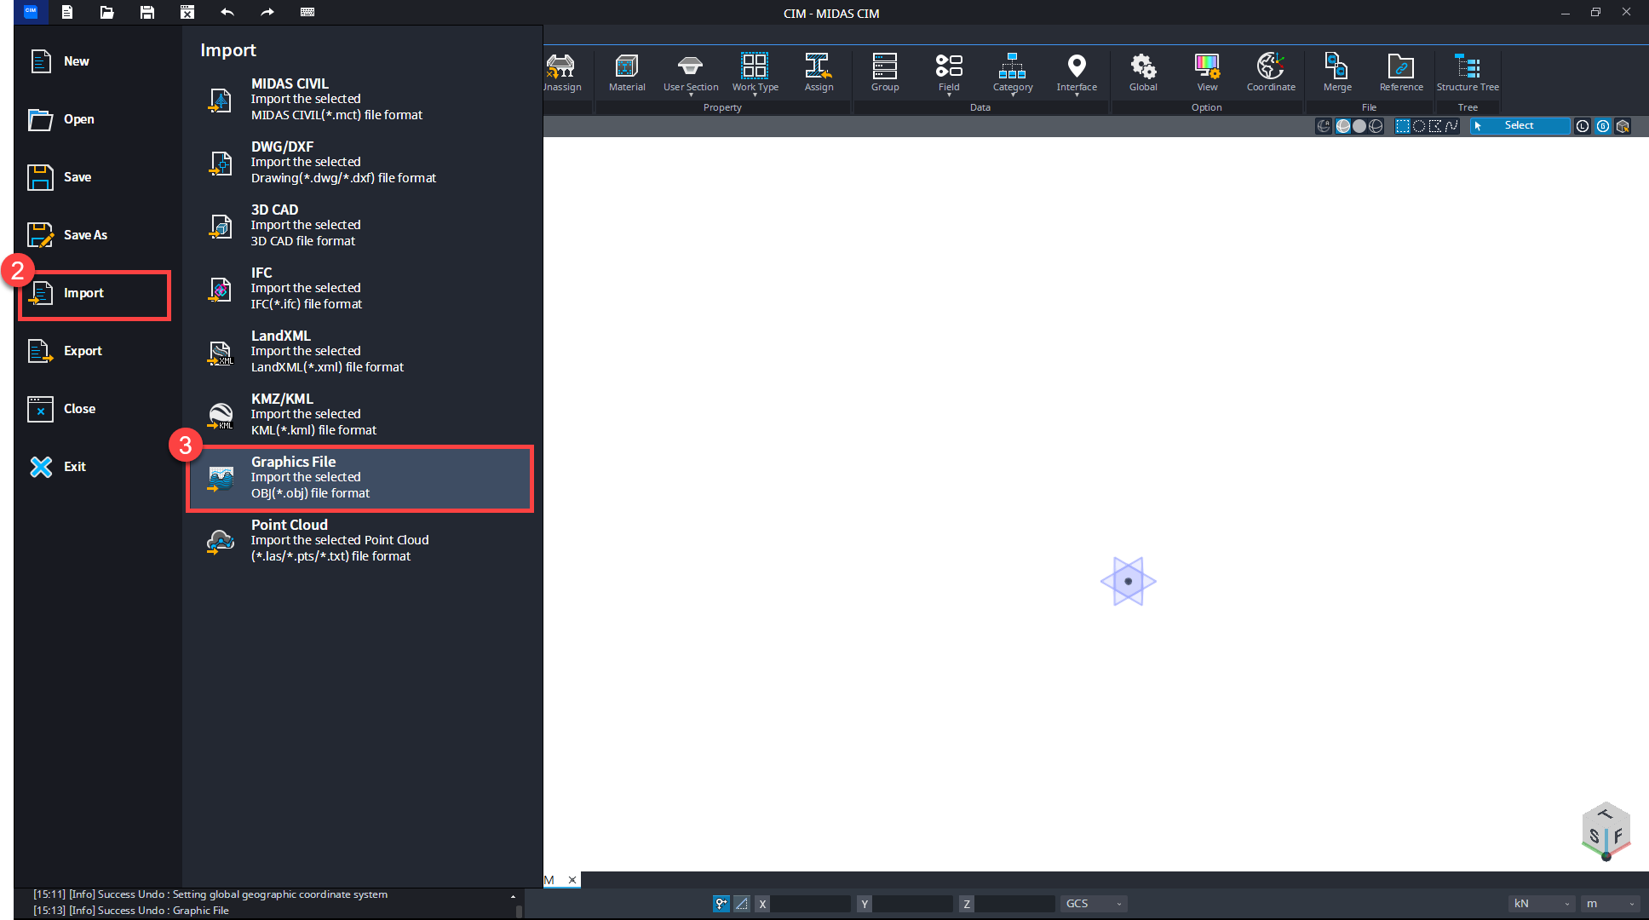Click the Close file icon in title bar
The height and width of the screenshot is (920, 1649).
pos(187,12)
